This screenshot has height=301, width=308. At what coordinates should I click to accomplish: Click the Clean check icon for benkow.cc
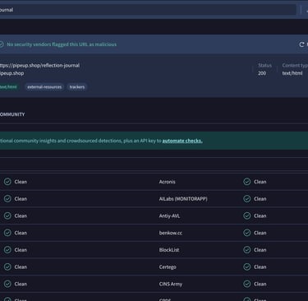coord(247,233)
